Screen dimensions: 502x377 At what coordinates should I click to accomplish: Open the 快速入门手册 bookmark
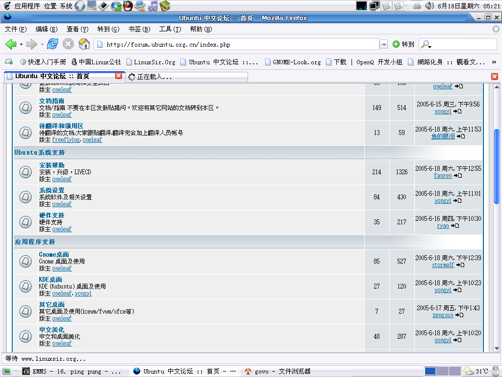[43, 62]
